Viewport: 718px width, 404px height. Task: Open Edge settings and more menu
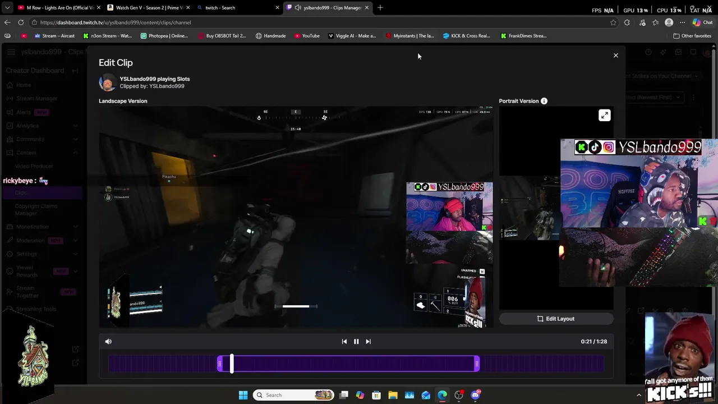682,22
